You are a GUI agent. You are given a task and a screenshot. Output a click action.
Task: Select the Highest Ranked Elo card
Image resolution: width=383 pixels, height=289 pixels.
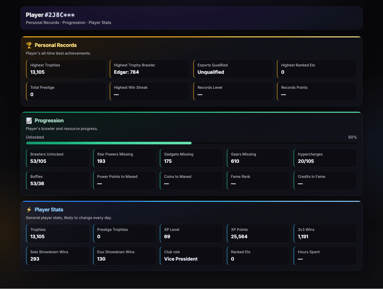click(317, 69)
